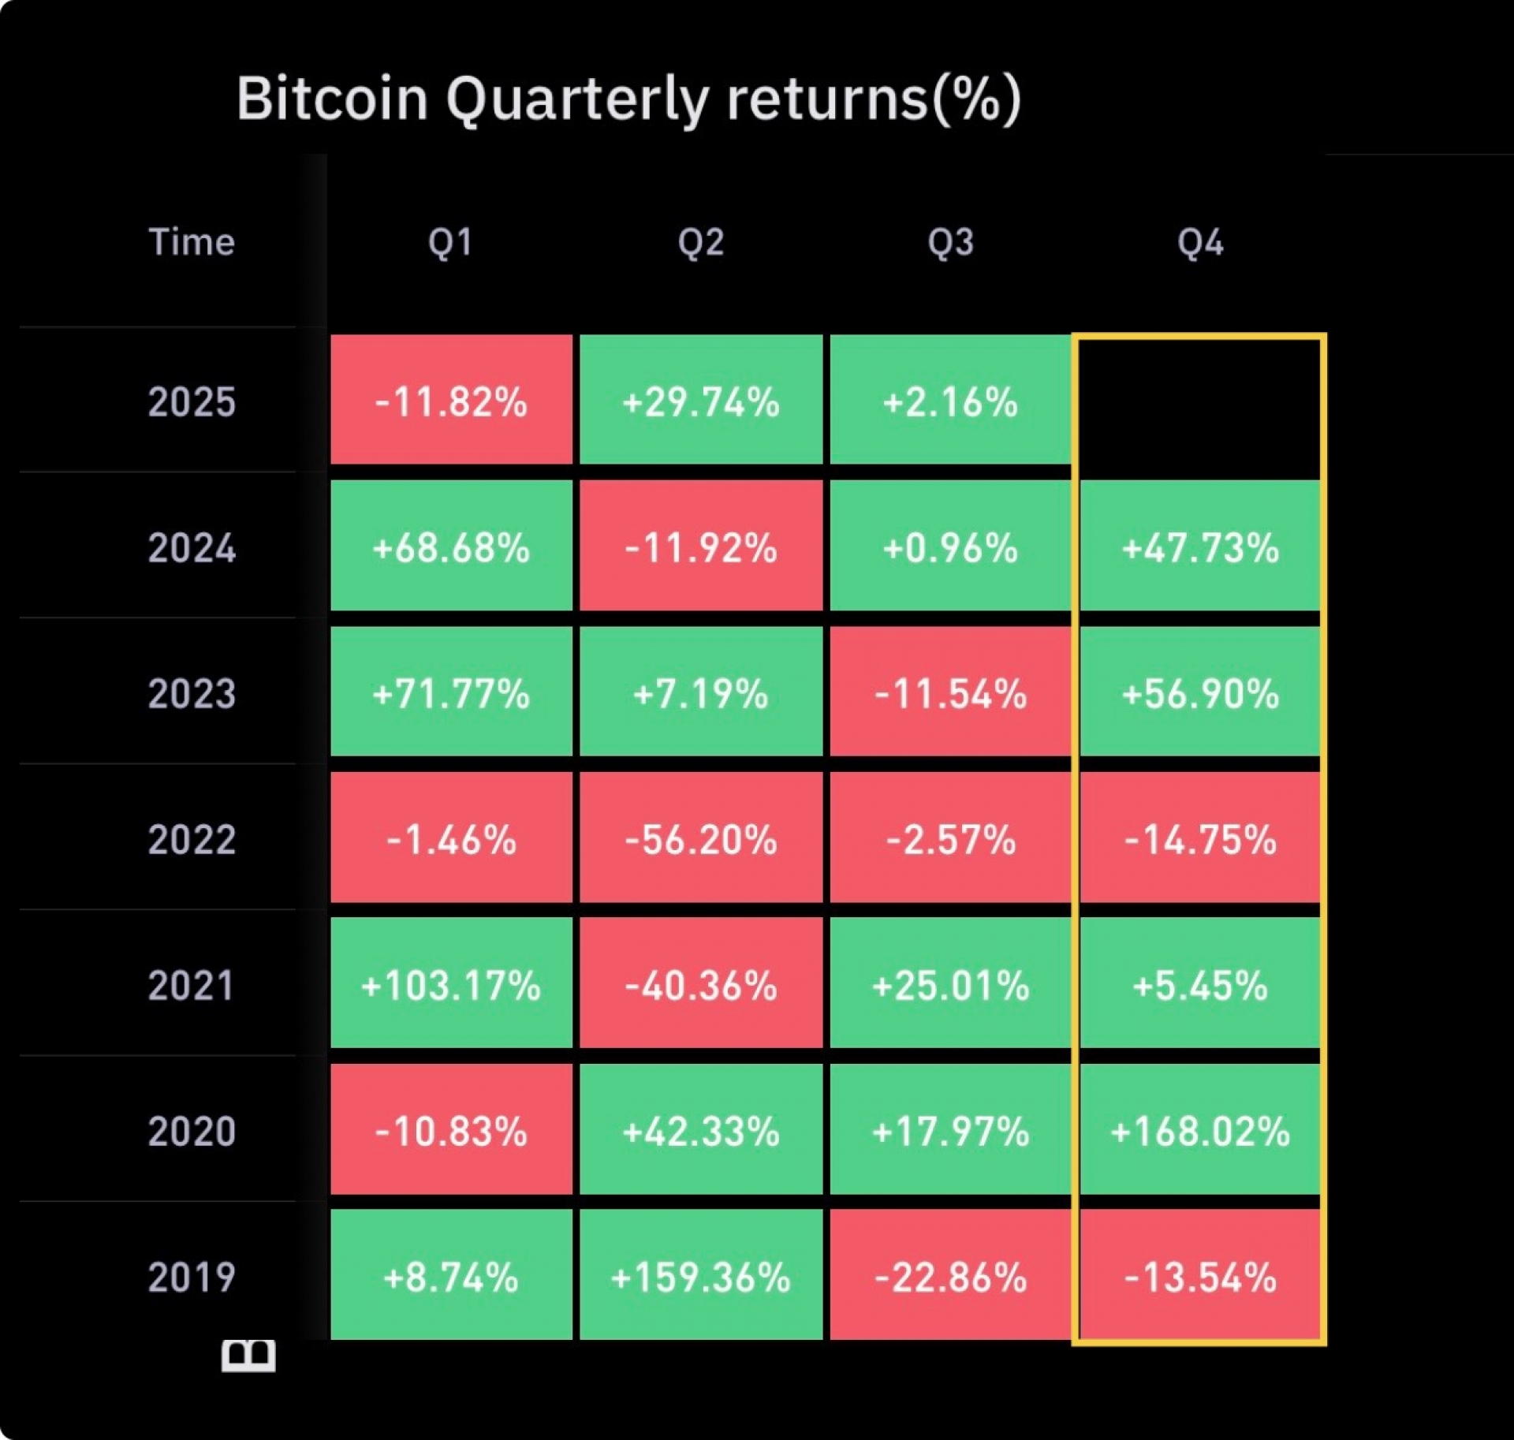Select the 2025 row label
This screenshot has width=1514, height=1440.
click(x=192, y=401)
